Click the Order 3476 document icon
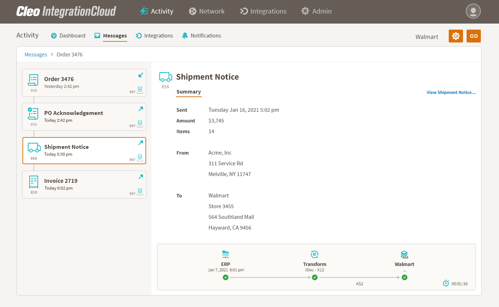499x307 pixels. point(33,80)
